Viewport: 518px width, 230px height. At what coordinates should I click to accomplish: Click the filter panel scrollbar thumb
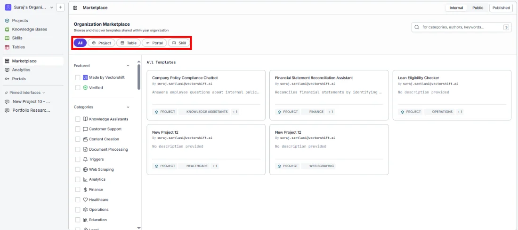click(x=139, y=77)
